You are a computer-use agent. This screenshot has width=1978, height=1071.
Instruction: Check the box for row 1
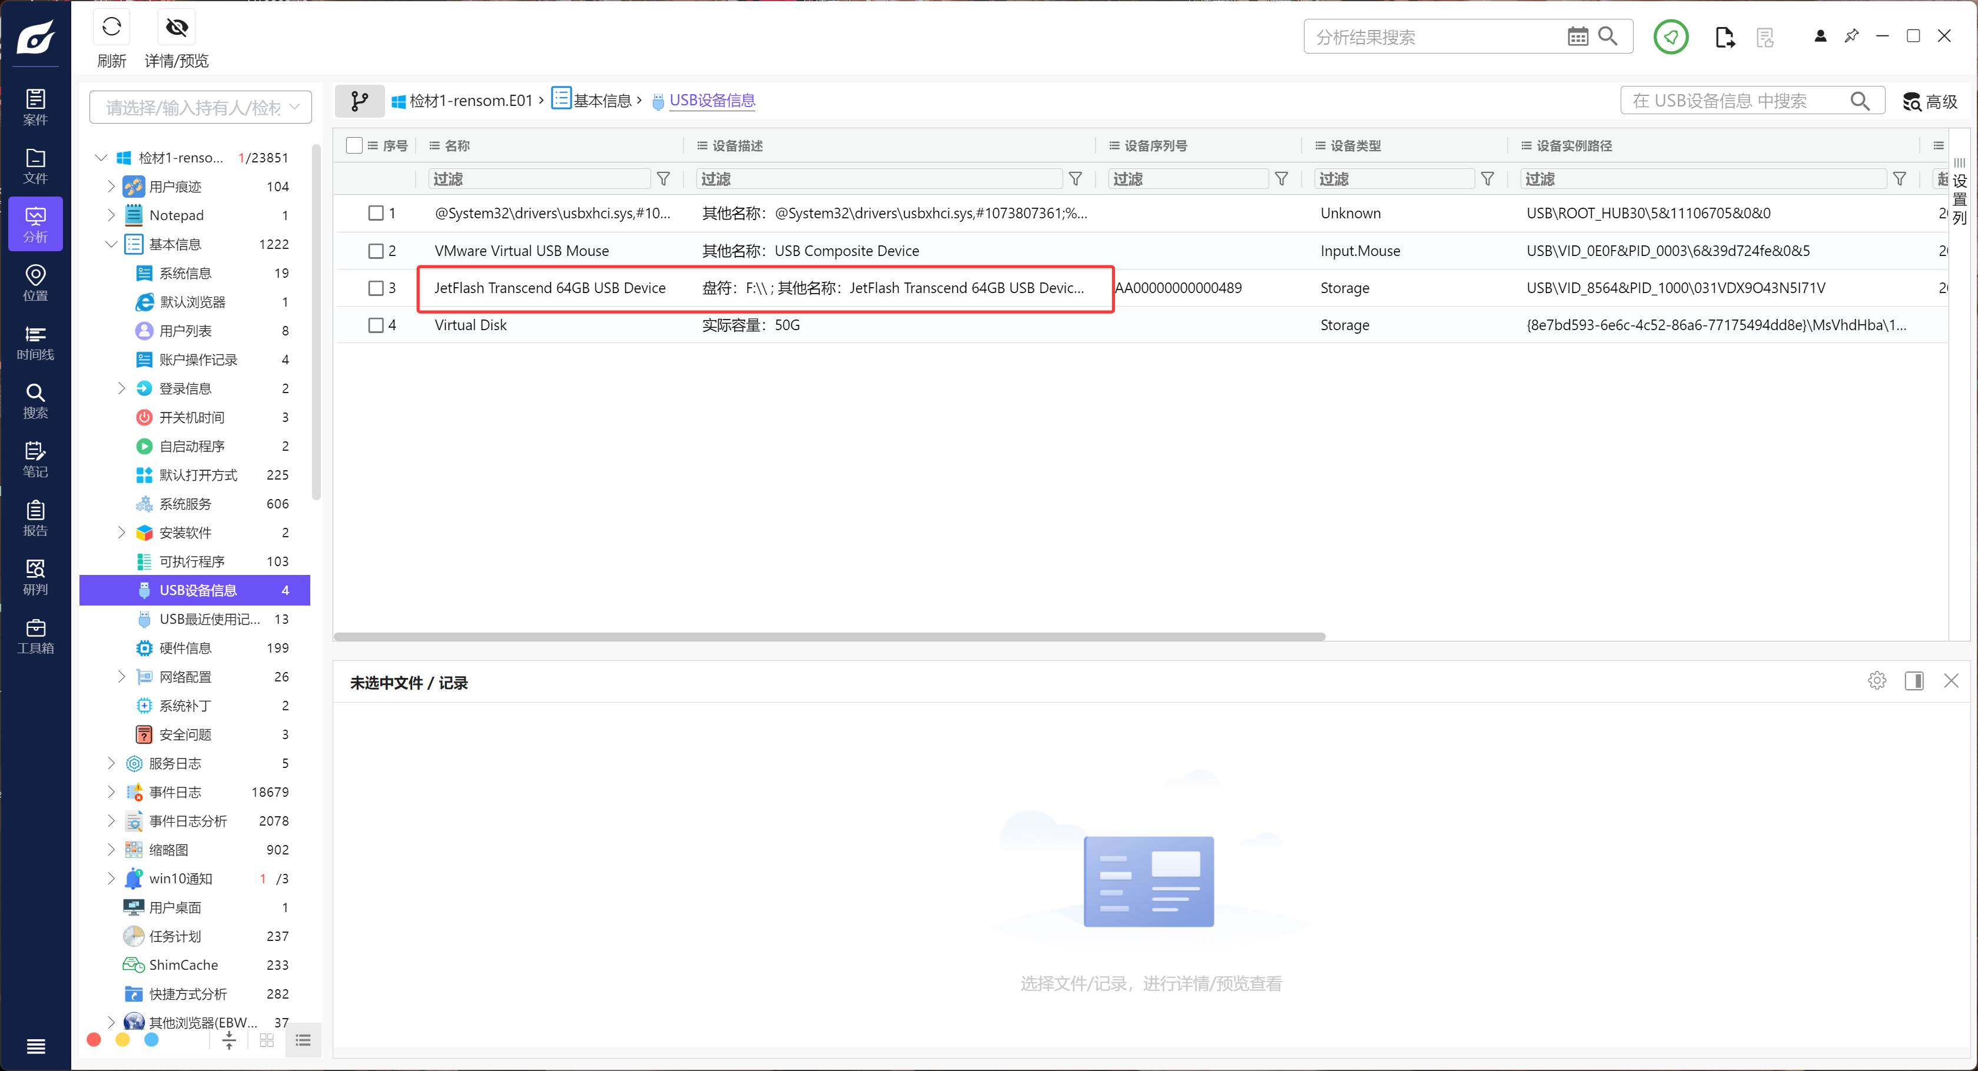[x=376, y=212]
